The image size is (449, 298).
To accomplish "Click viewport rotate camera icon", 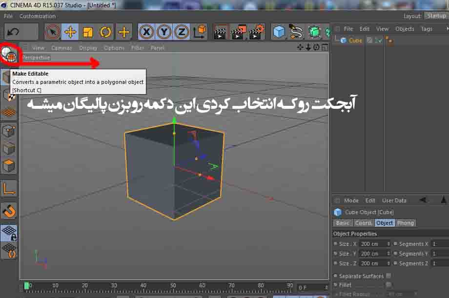I will (316, 47).
